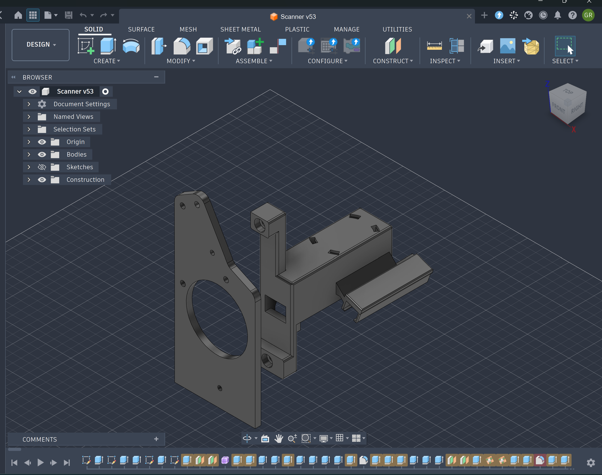Switch to the PLASTIC tab
Screen dimensions: 602x475
click(297, 29)
